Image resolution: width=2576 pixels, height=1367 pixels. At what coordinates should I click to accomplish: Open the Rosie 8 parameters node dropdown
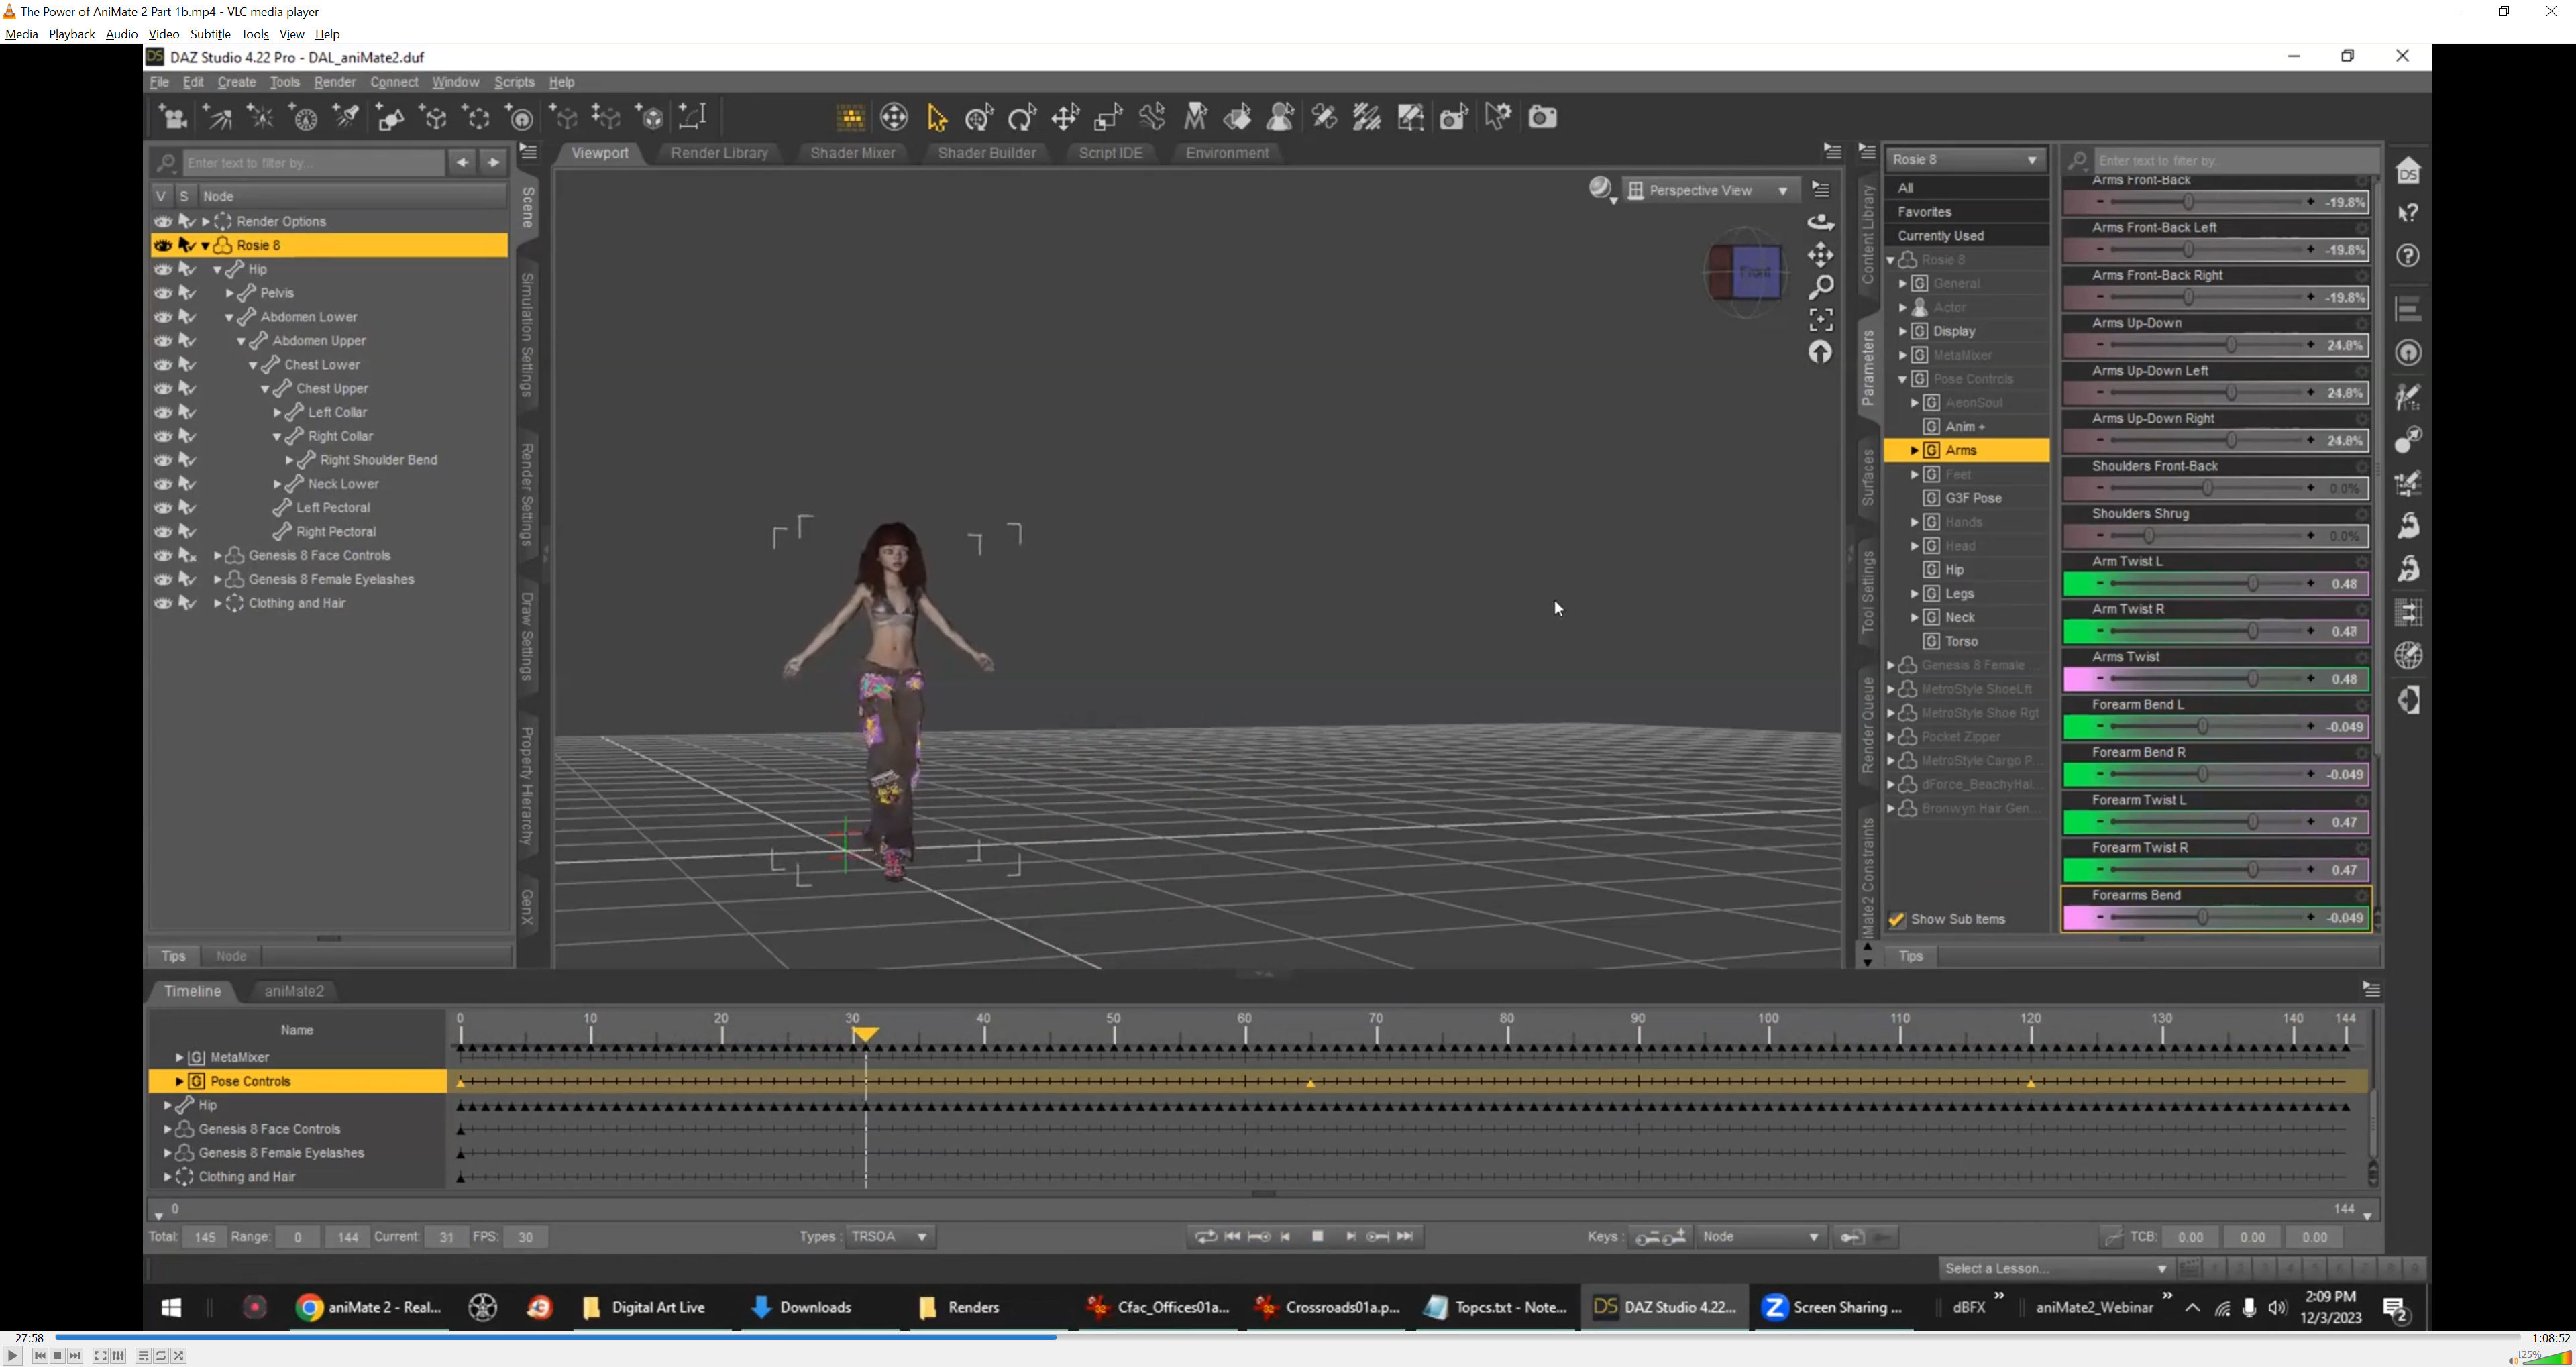tap(1965, 159)
